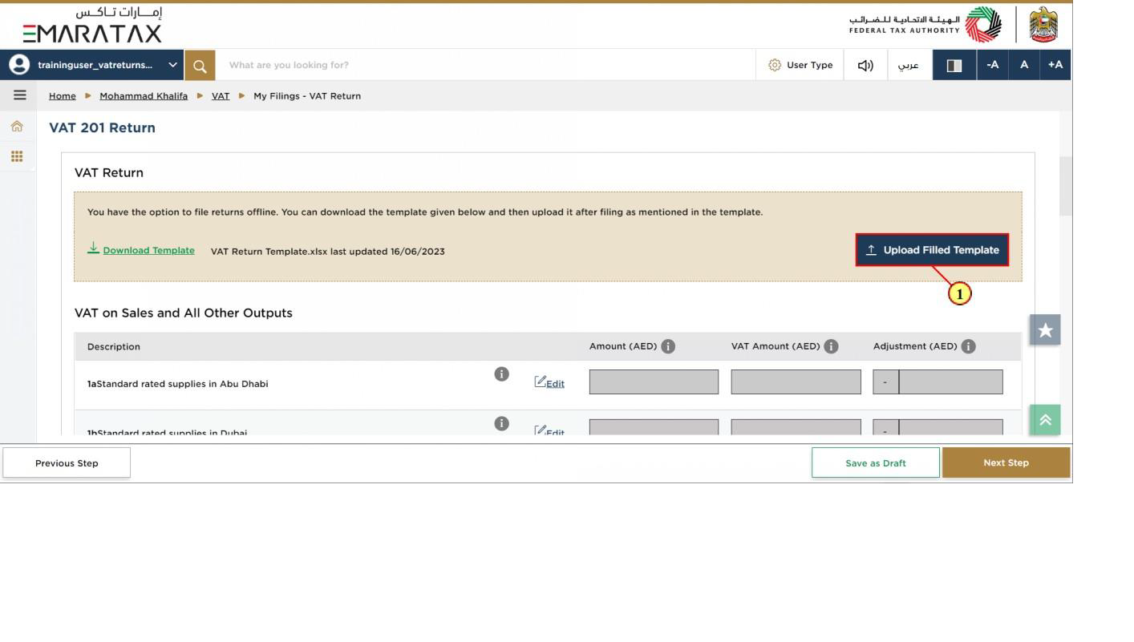
Task: Open the apps grid icon in sidebar
Action: point(17,156)
